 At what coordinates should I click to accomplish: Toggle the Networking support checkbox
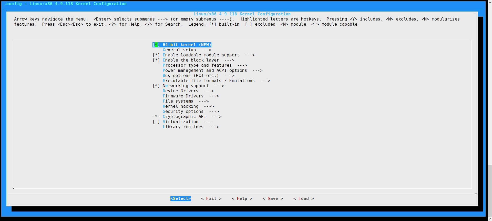(156, 86)
